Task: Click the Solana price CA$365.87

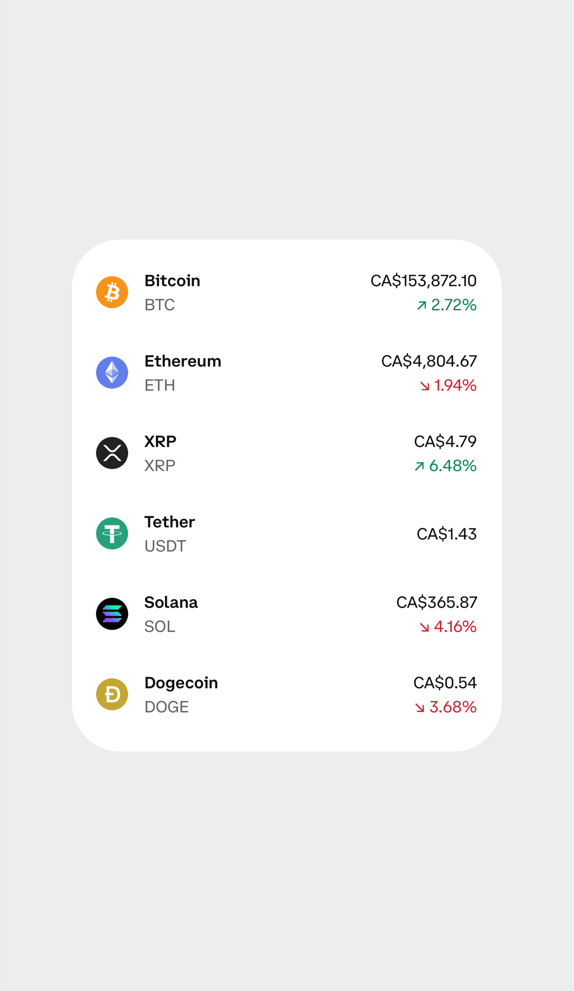Action: coord(436,602)
